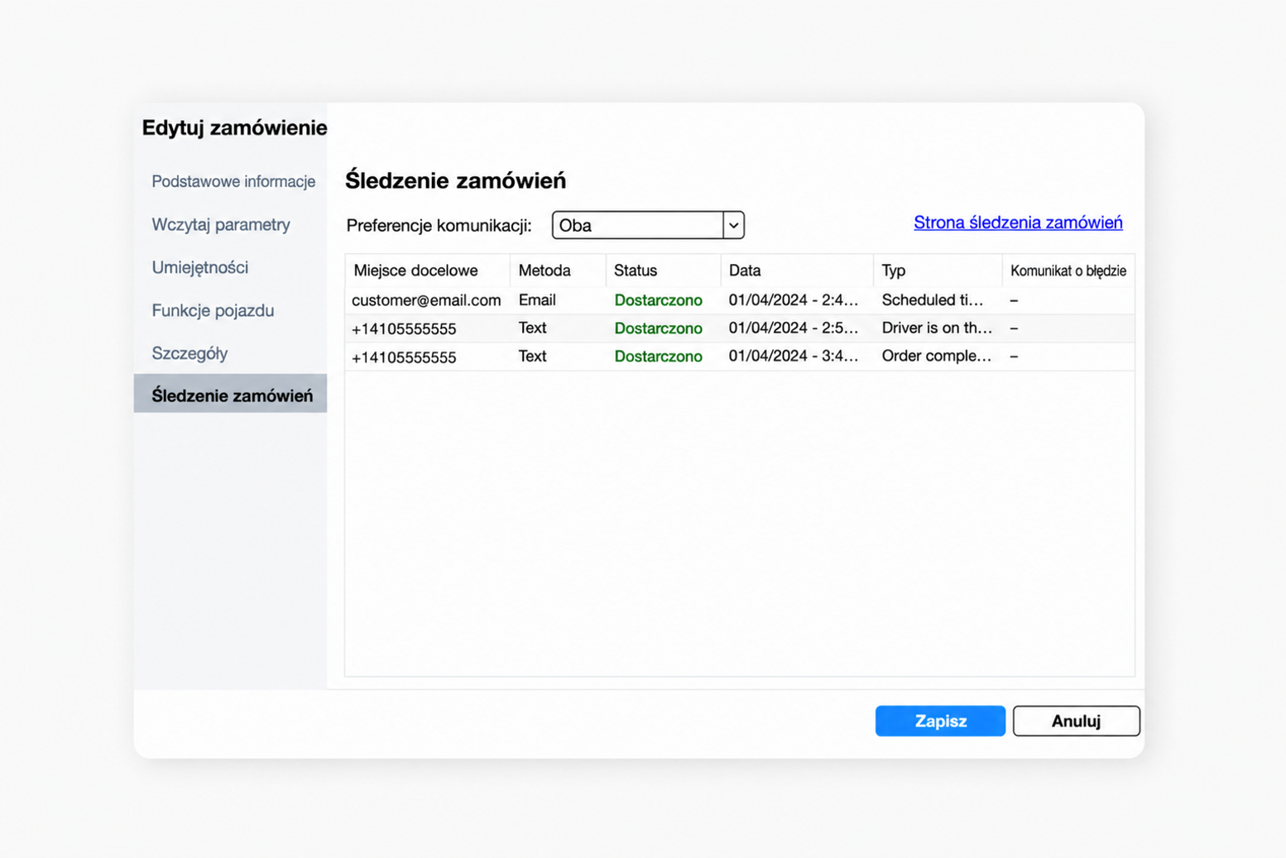Click Dostarczono status in Driver is on th… row

[658, 328]
